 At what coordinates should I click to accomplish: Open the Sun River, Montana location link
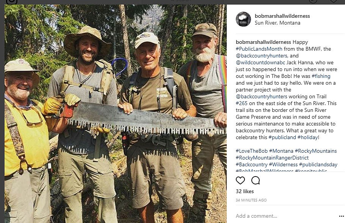[277, 23]
